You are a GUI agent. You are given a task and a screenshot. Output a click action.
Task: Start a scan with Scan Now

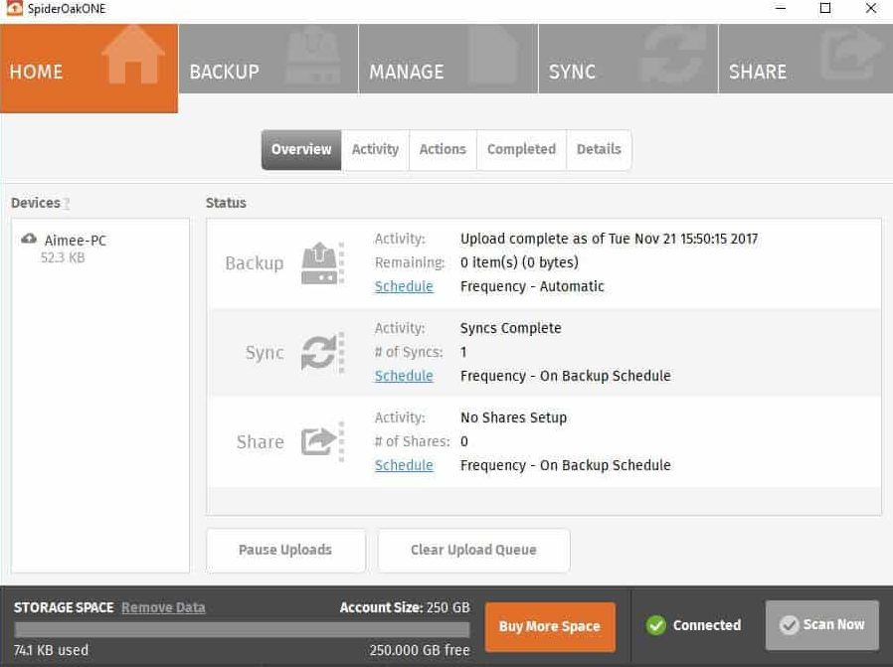pos(822,624)
